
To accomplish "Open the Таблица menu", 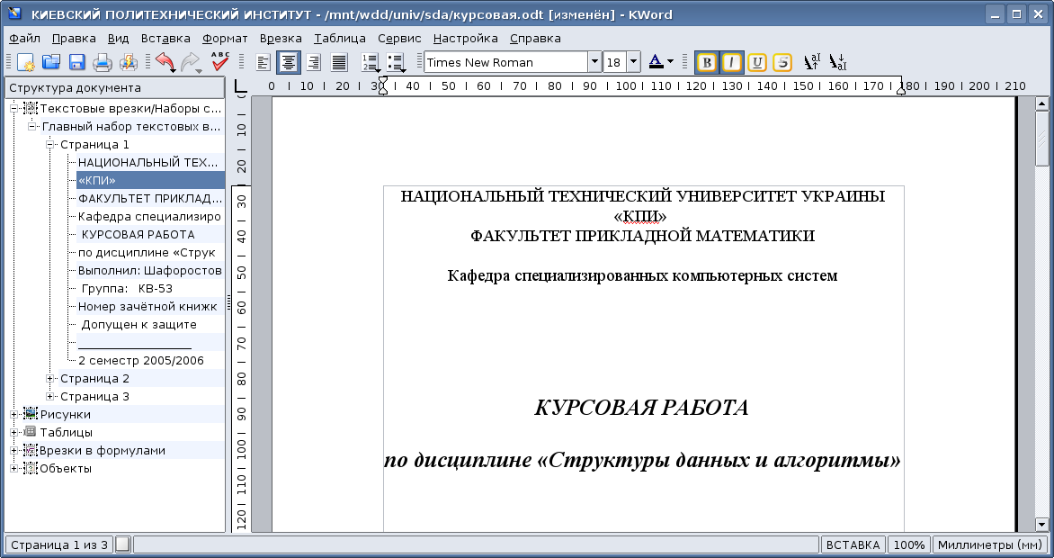I will coord(339,39).
